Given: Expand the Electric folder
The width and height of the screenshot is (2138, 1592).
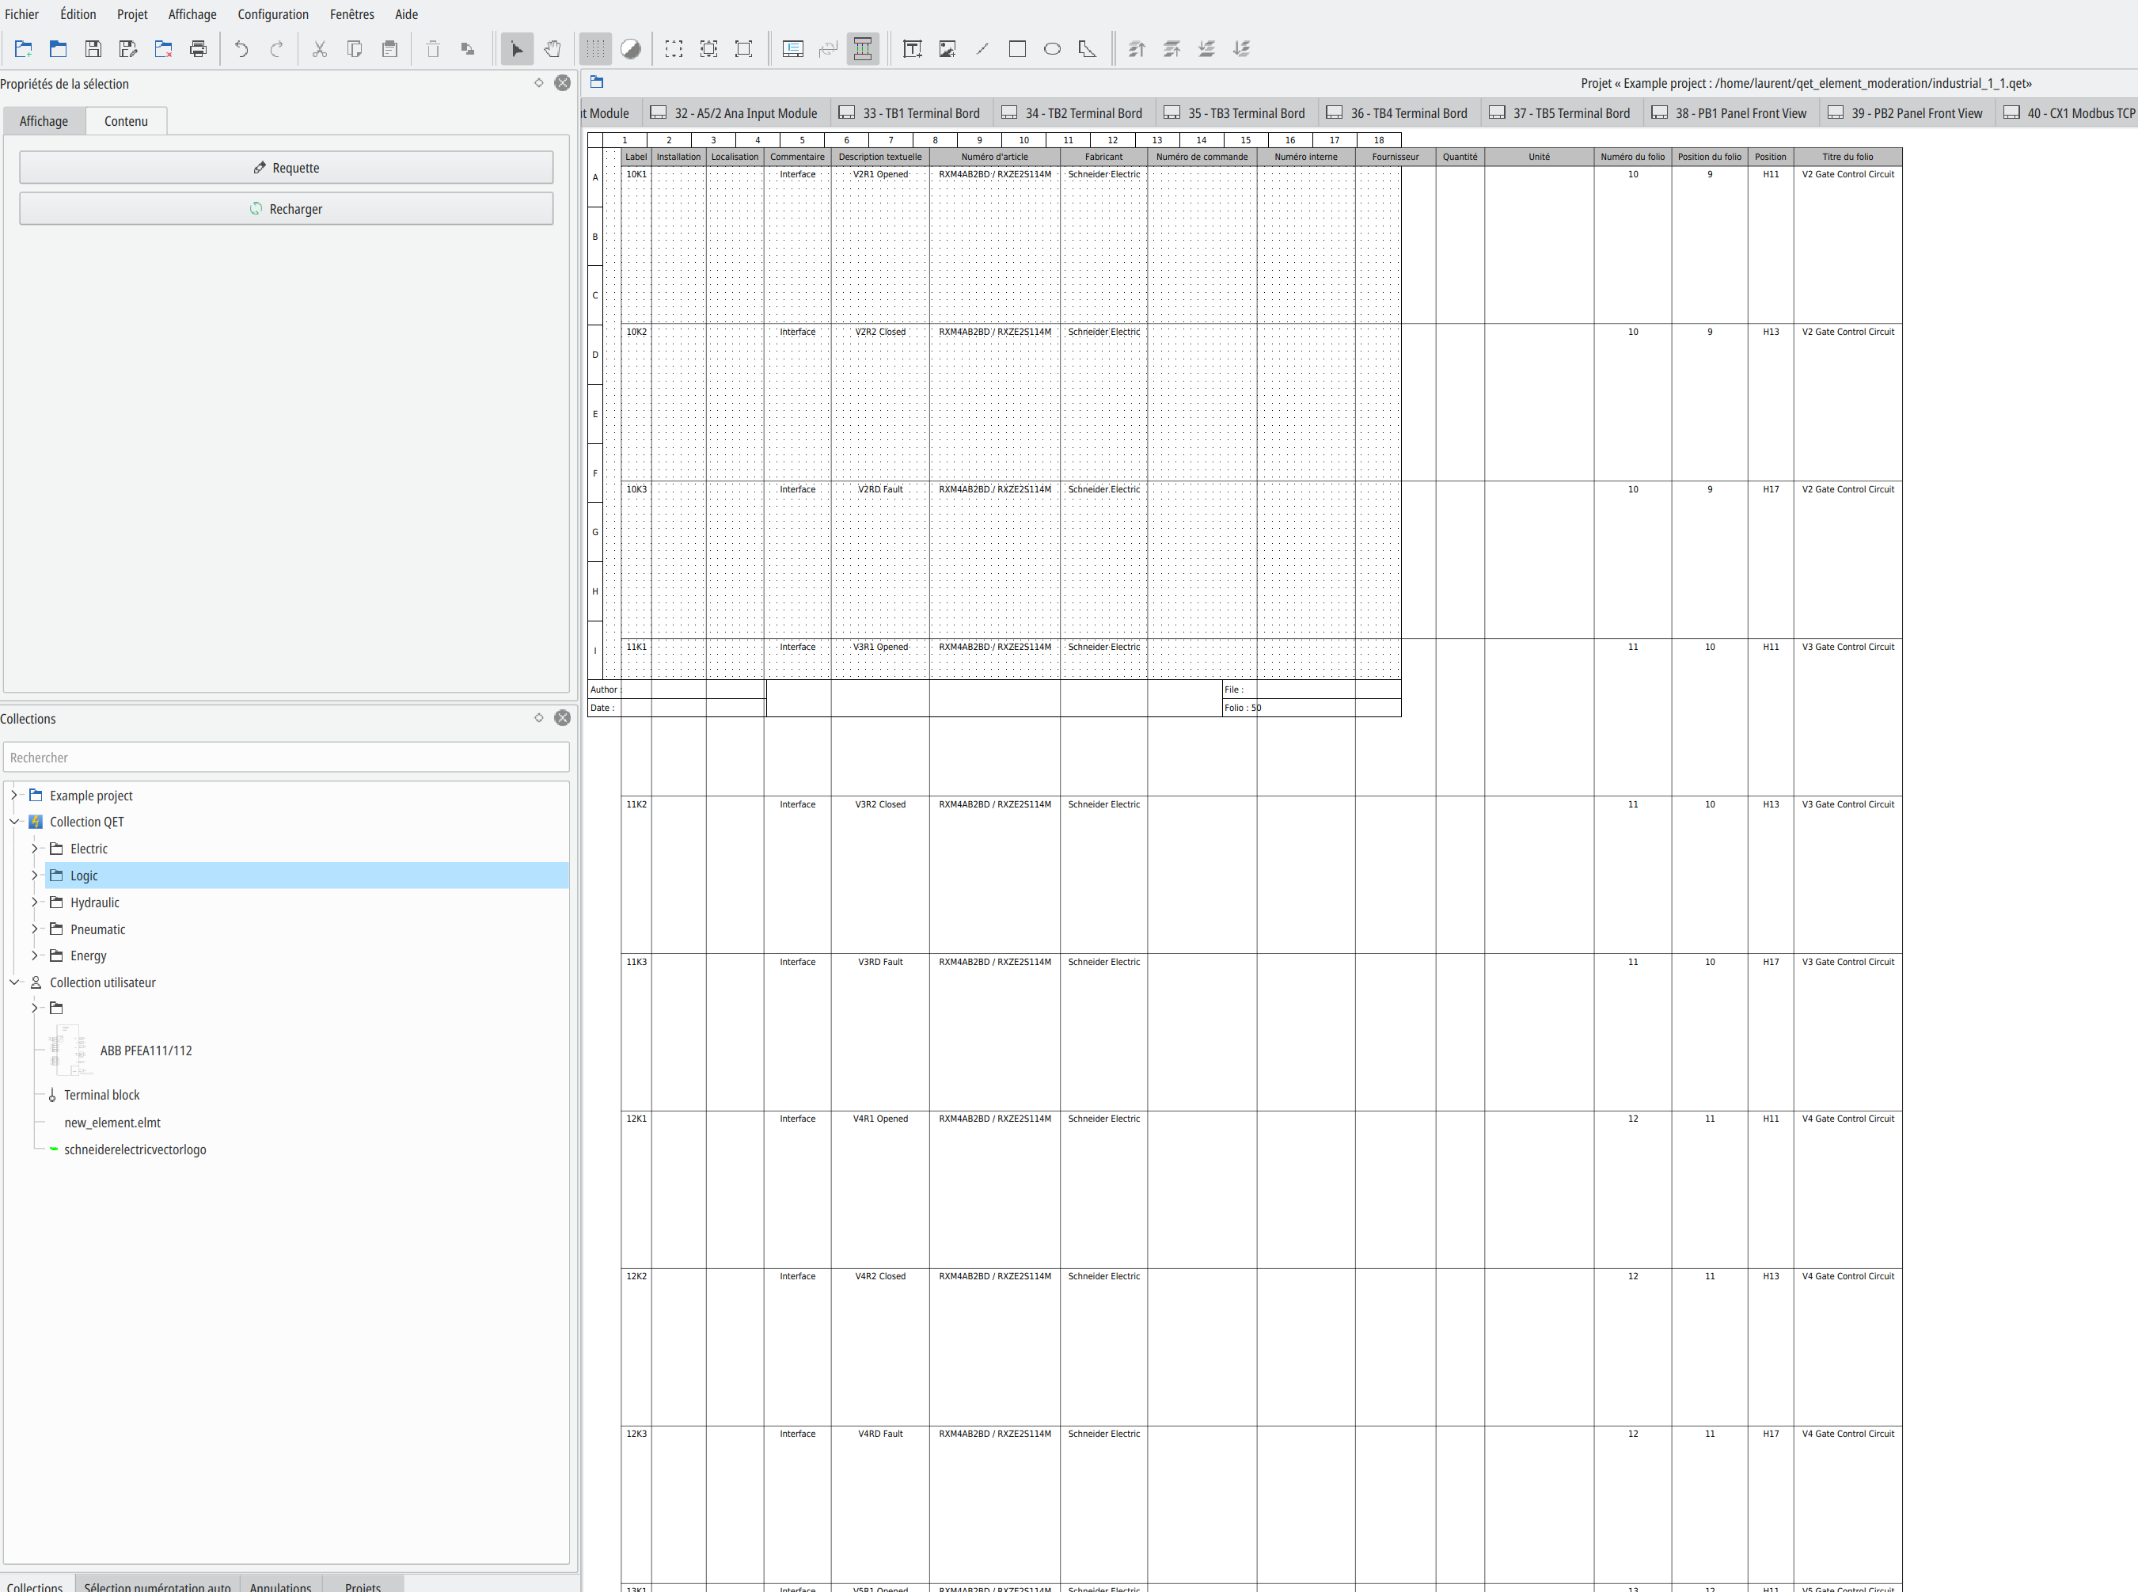Looking at the screenshot, I should [35, 848].
